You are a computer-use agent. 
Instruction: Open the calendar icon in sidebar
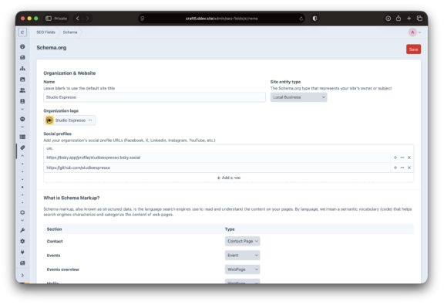tap(22, 101)
